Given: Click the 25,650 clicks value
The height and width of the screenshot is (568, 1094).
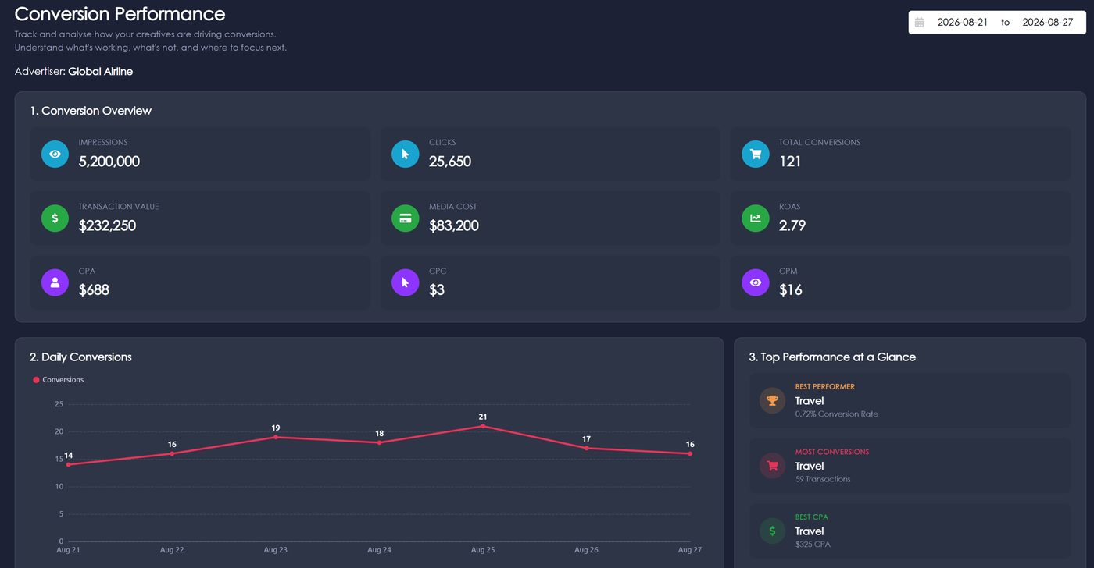Looking at the screenshot, I should tap(450, 162).
